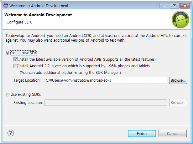Enable Install Android 2.2 checkbox
Image resolution: width=193 pixels, height=144 pixels.
pos(15,66)
